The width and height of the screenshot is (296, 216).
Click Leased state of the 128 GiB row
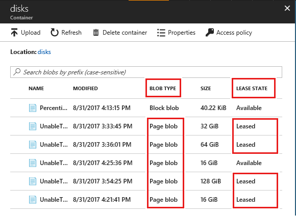pos(245,181)
